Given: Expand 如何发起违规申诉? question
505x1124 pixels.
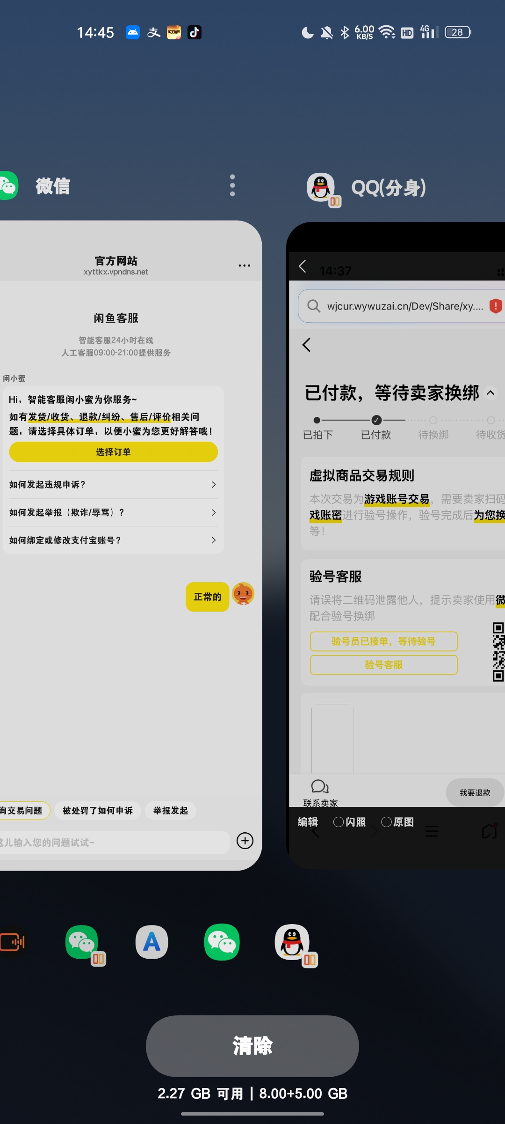Looking at the screenshot, I should coord(113,485).
